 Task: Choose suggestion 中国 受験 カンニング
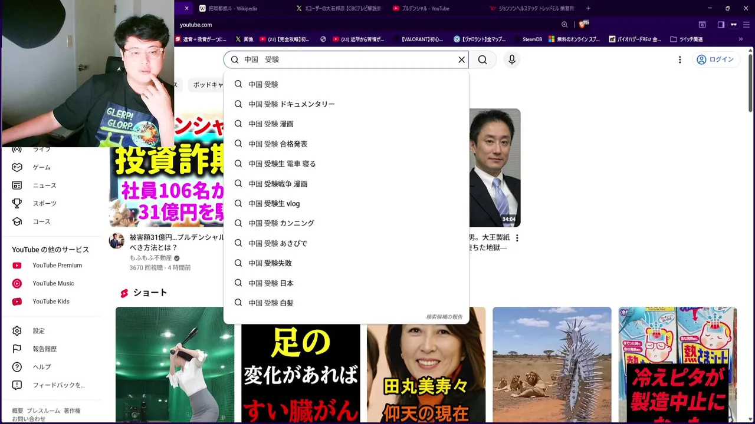[x=346, y=223]
